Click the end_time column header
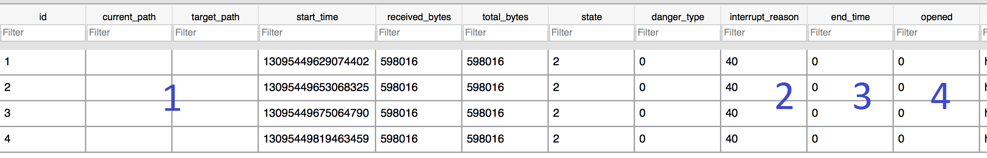This screenshot has height=158, width=987. [x=850, y=17]
